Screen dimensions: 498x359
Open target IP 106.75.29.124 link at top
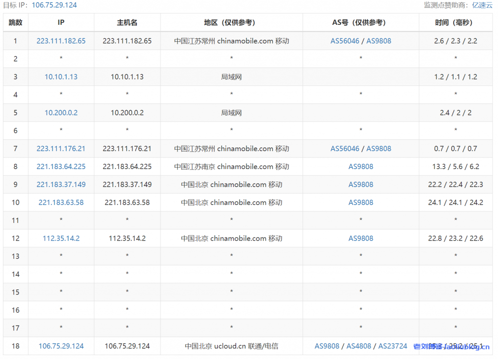coord(54,5)
